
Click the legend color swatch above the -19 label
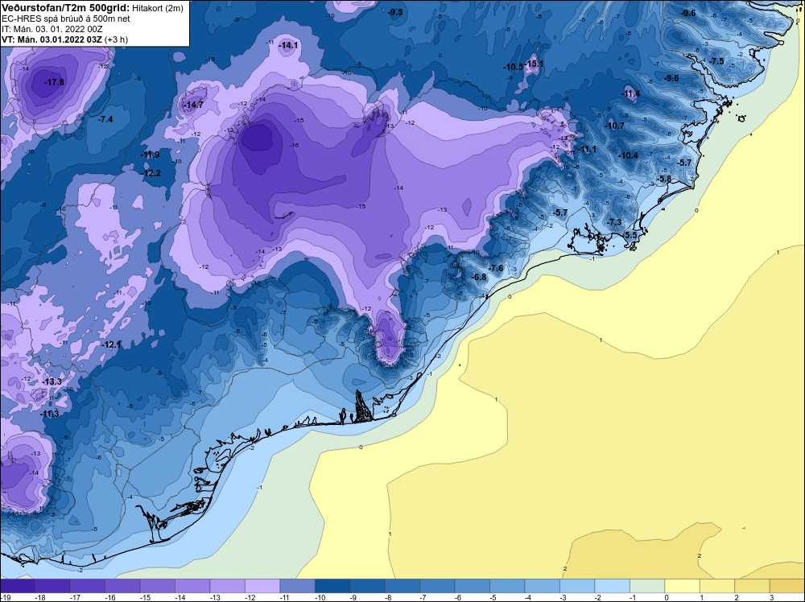[x=18, y=586]
